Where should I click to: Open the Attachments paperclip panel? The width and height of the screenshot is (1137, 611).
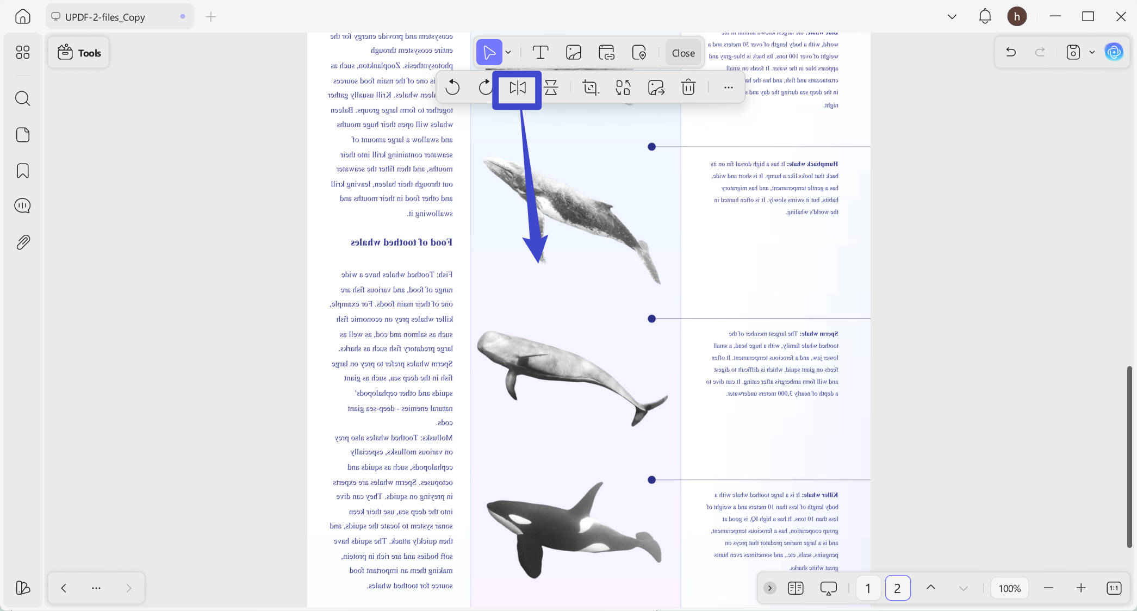[23, 242]
